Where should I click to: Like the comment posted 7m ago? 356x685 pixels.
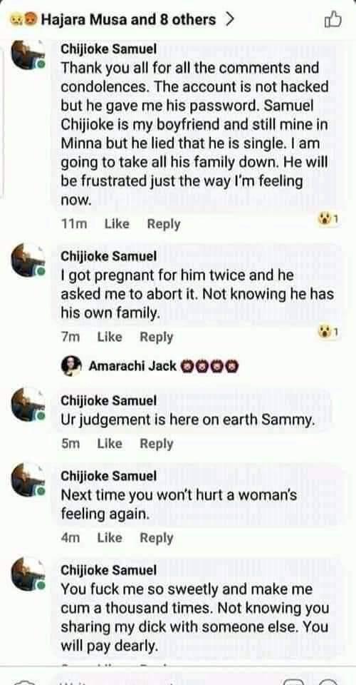point(110,337)
